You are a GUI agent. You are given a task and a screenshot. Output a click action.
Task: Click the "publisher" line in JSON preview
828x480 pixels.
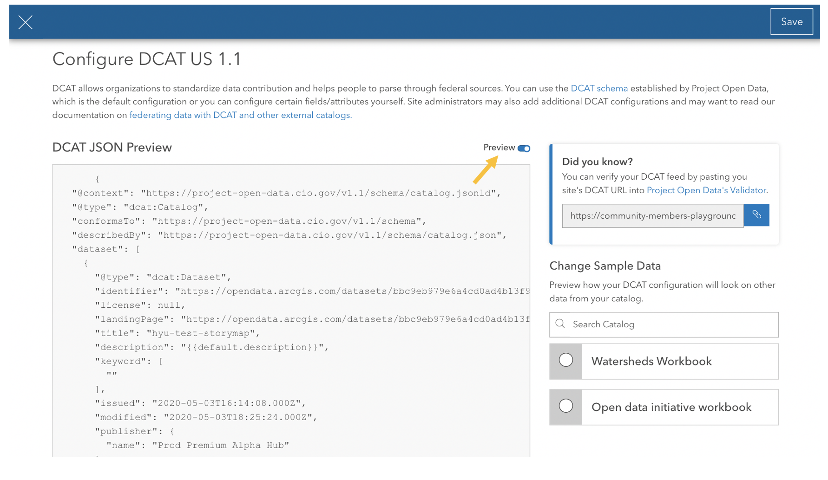[x=135, y=431]
